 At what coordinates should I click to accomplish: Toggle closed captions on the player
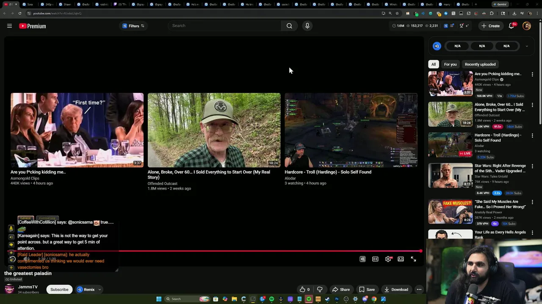tap(375, 259)
